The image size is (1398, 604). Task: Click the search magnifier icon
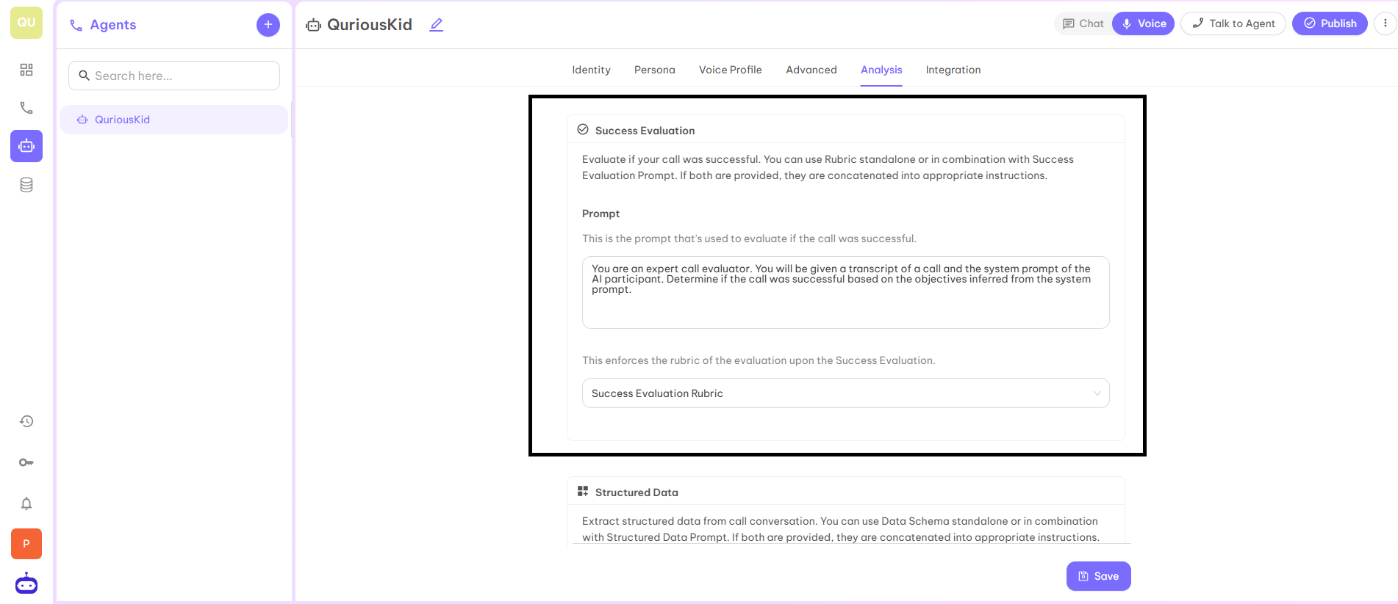[84, 76]
